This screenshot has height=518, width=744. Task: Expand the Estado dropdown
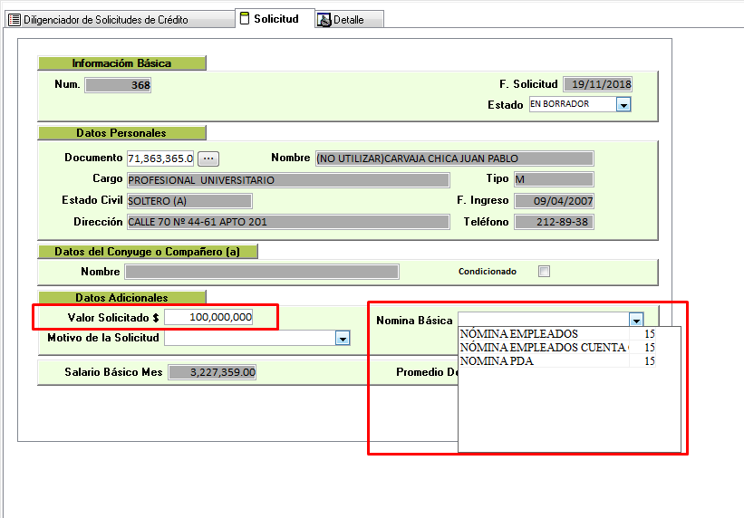coord(623,105)
